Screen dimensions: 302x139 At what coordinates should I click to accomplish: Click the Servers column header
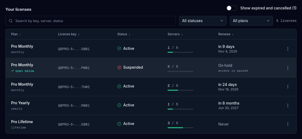tap(175, 34)
